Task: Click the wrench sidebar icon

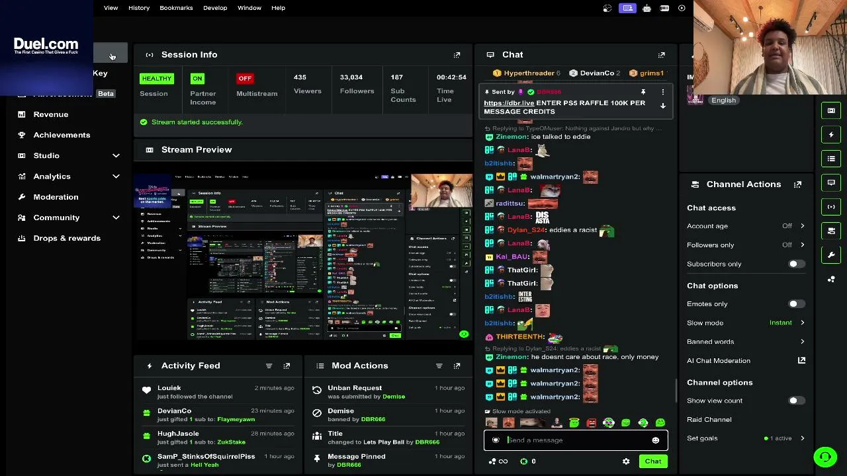Action: click(x=831, y=255)
